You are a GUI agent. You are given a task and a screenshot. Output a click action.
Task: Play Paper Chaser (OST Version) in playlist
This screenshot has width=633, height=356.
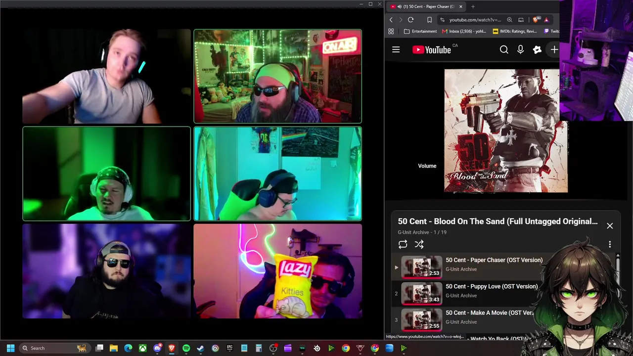(x=494, y=260)
